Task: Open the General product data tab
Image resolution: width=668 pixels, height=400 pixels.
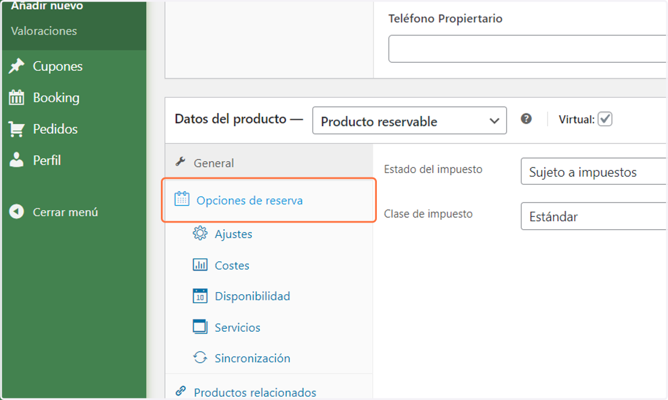Action: point(269,162)
